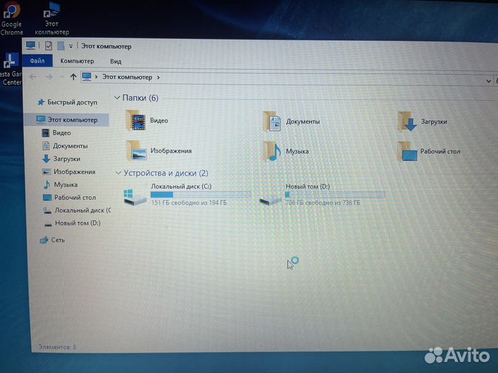Select the Загрузки folder icon in main pane
498x373 pixels.
(x=407, y=122)
